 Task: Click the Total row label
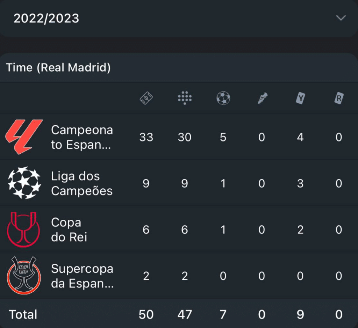(x=23, y=314)
